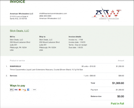Choose the Mastercard payment icon
The image size is (134, 108).
point(20,90)
